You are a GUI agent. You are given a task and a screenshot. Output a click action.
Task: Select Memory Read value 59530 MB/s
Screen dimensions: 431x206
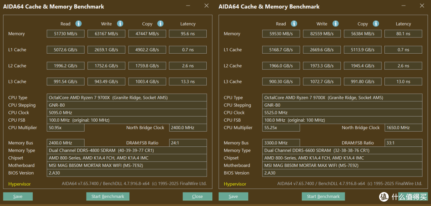coord(281,34)
